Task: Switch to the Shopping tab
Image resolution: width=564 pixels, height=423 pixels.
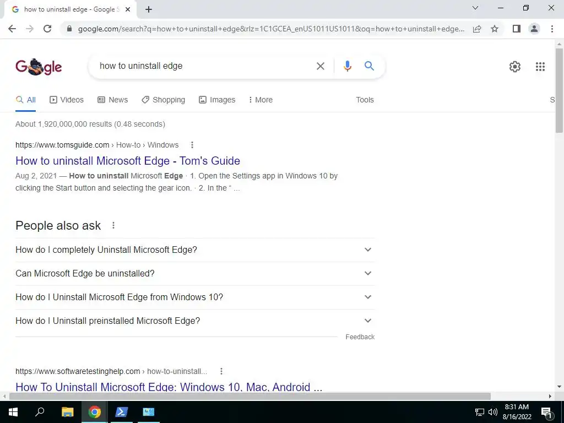Action: [163, 100]
